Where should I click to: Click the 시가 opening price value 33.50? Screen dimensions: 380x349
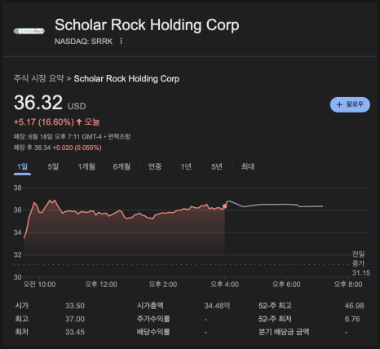click(75, 306)
